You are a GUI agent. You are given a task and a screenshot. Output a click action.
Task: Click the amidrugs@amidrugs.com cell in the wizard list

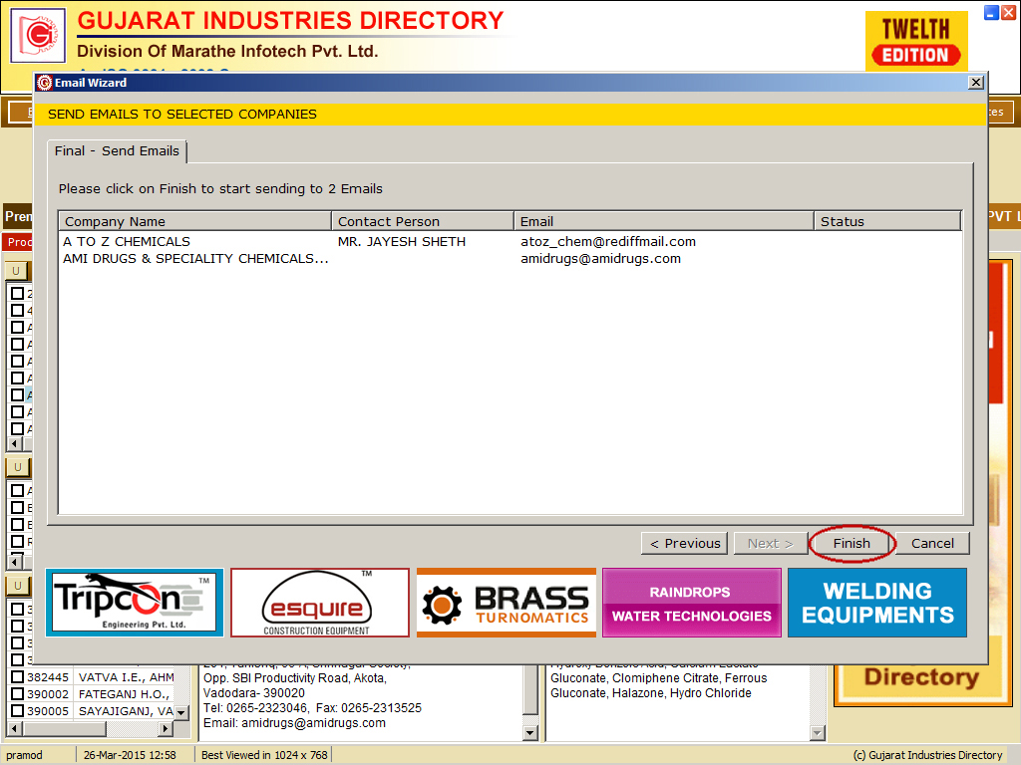click(600, 258)
